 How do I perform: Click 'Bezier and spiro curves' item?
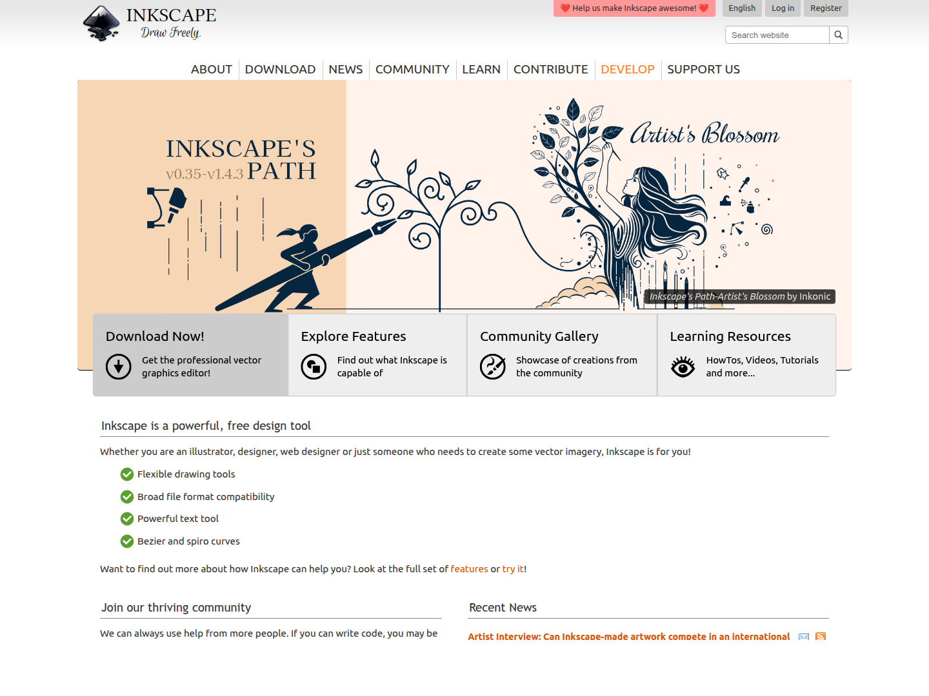[188, 541]
